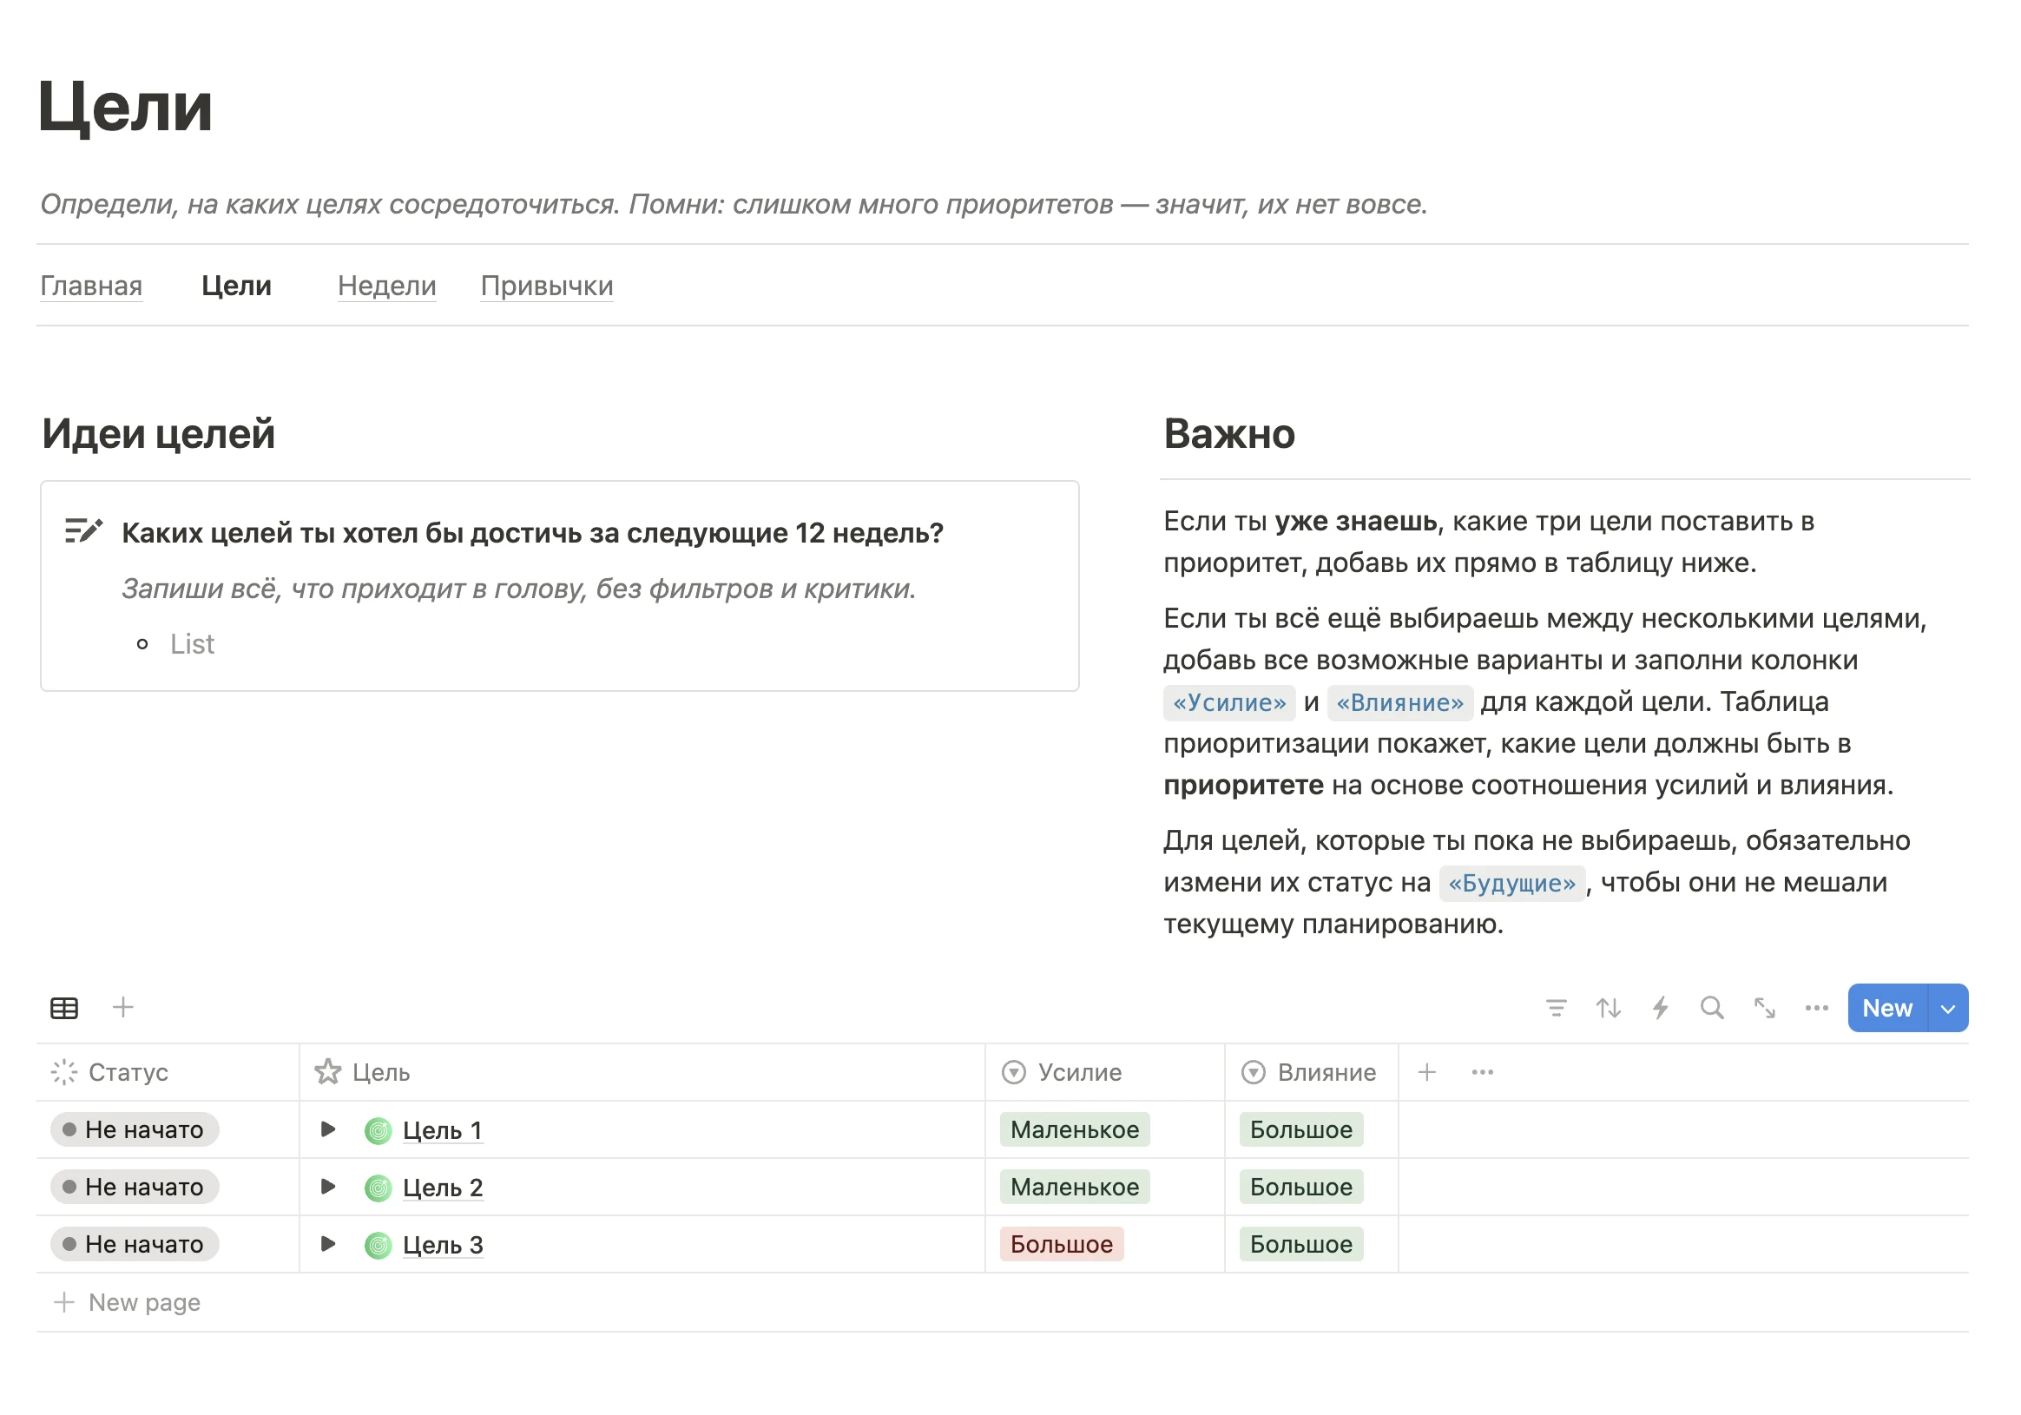Expand the Цель 2 disclosure triangle
This screenshot has width=2021, height=1415.
click(328, 1186)
